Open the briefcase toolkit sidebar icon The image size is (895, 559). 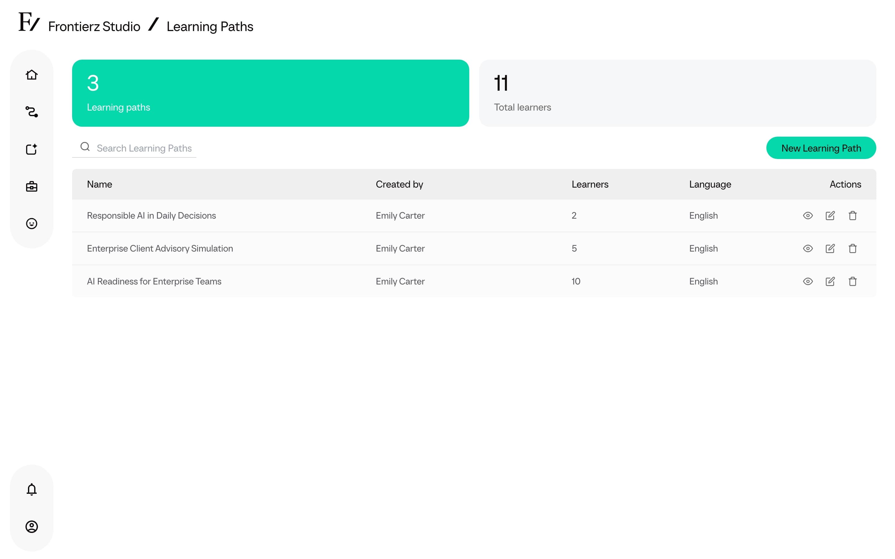point(31,186)
